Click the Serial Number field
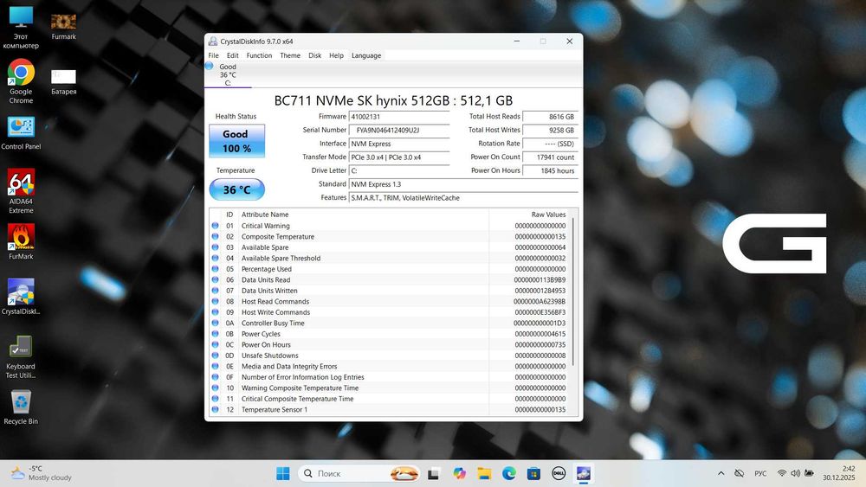This screenshot has width=866, height=487. (x=398, y=130)
